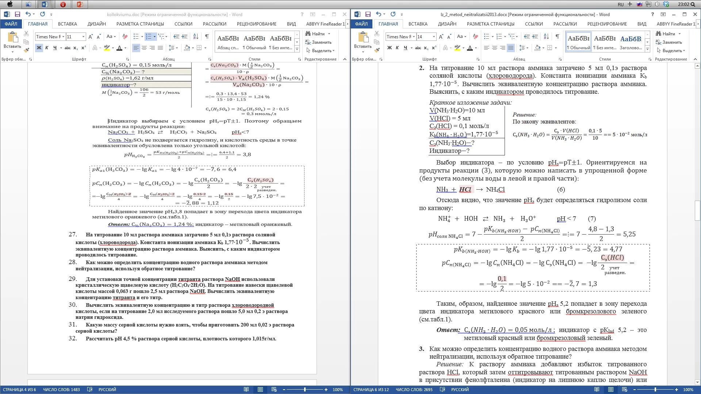The image size is (701, 394).
Task: Save document in left kollokviumu window
Action: [x=17, y=14]
